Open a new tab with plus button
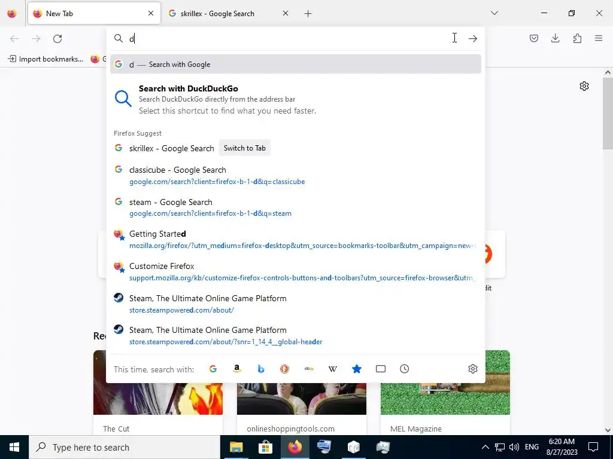 [308, 14]
